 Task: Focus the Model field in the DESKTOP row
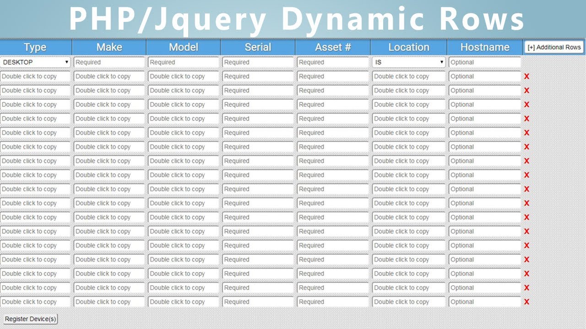[183, 62]
